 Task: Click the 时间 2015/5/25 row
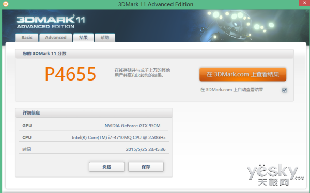click(x=94, y=149)
